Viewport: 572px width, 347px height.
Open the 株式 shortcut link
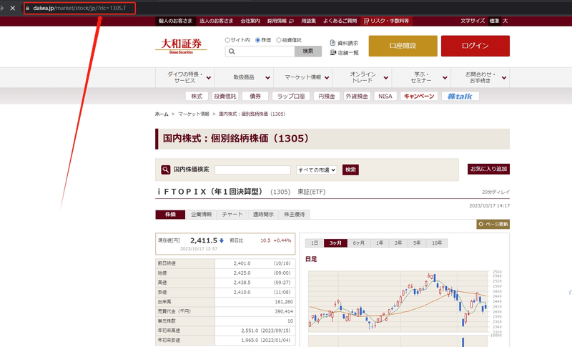click(x=197, y=97)
